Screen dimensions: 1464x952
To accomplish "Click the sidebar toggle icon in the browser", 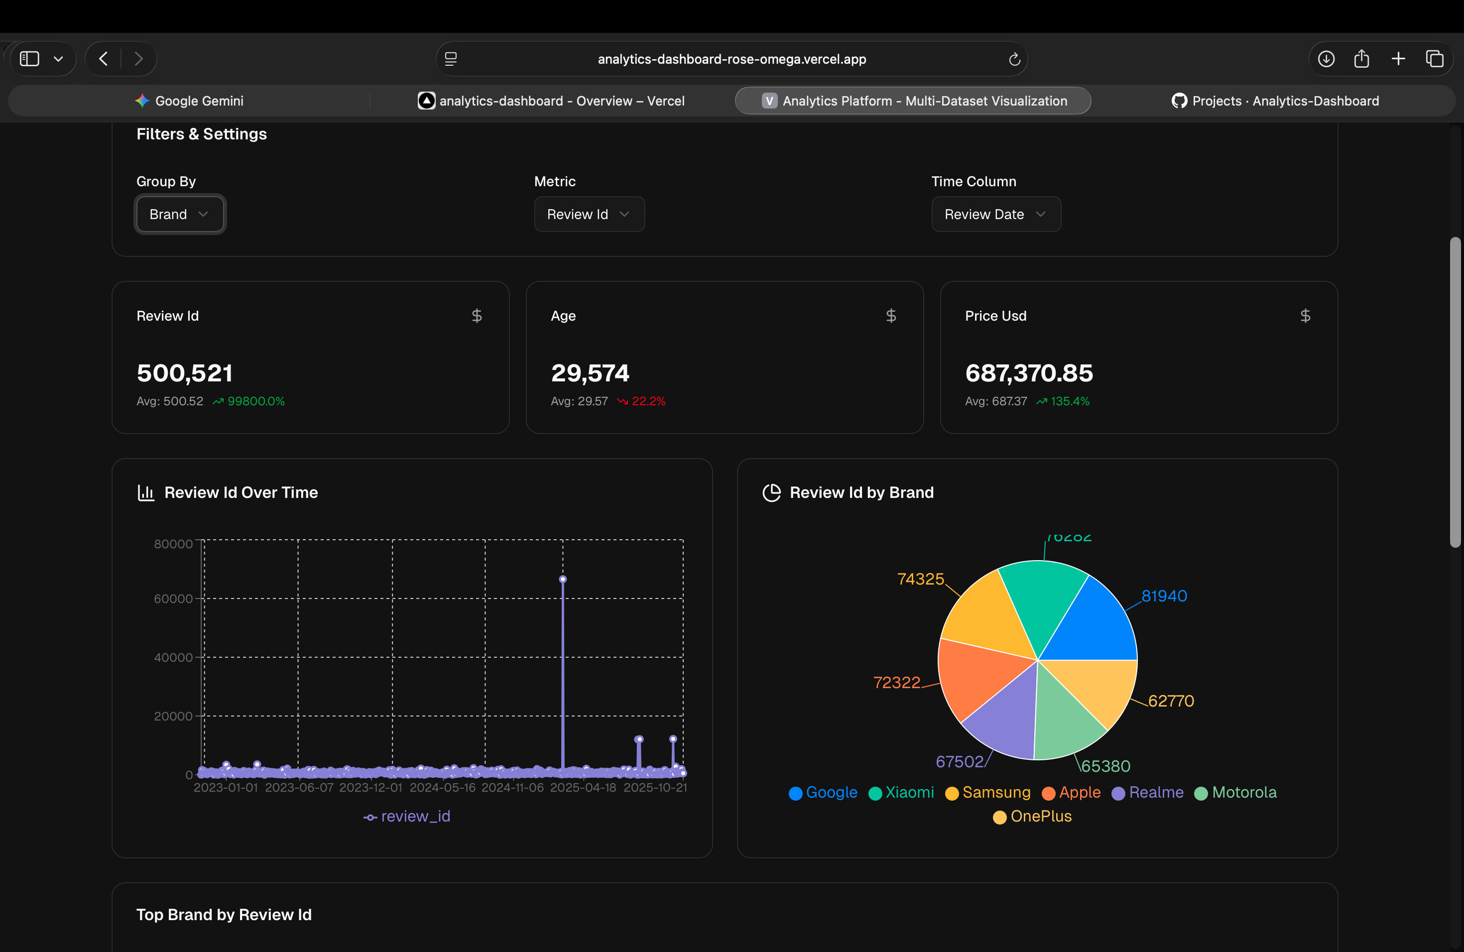I will pos(28,58).
